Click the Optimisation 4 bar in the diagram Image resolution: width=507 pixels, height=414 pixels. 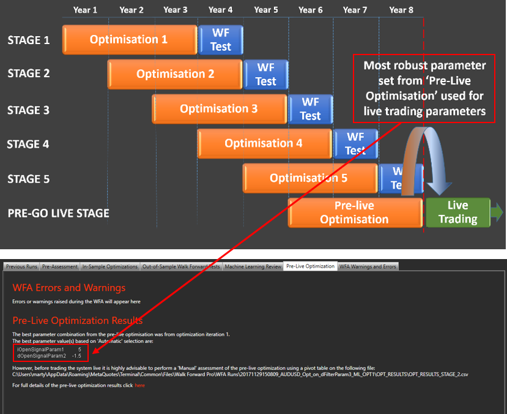264,143
